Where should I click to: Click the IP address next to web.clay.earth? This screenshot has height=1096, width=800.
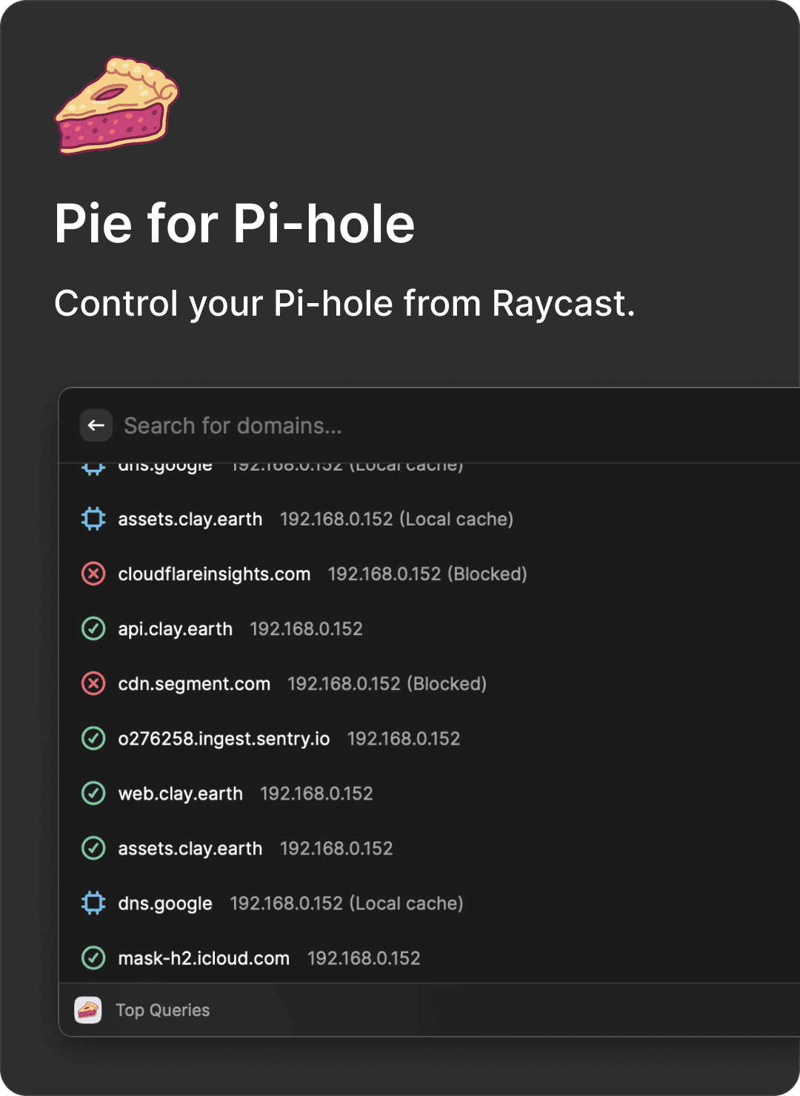(317, 794)
